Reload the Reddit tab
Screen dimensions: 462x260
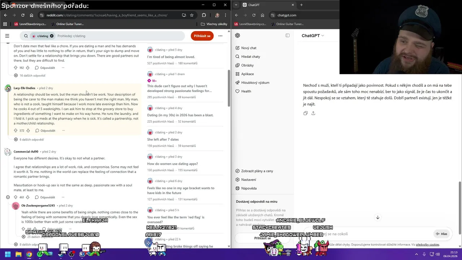(x=23, y=15)
